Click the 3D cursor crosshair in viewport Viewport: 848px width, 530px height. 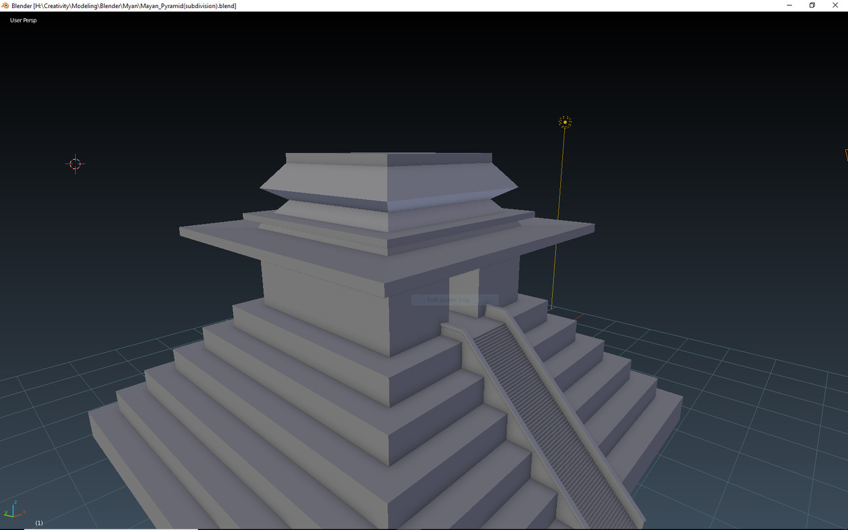(75, 164)
